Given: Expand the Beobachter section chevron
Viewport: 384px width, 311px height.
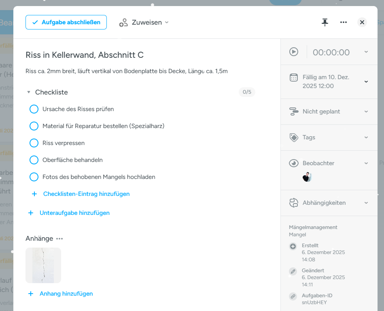Looking at the screenshot, I should pyautogui.click(x=366, y=163).
